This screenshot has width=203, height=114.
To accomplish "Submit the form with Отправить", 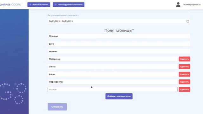I will coord(57,107).
